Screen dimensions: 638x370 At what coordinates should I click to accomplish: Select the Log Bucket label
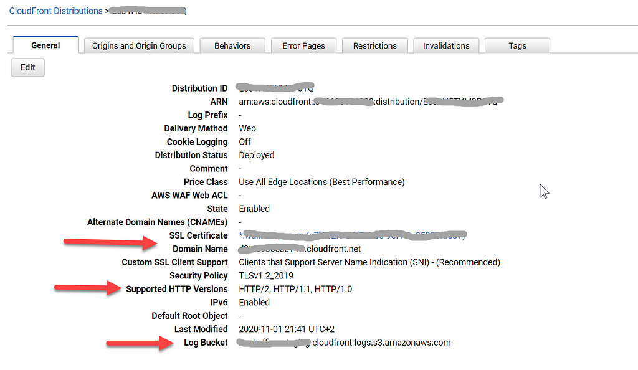coord(206,343)
